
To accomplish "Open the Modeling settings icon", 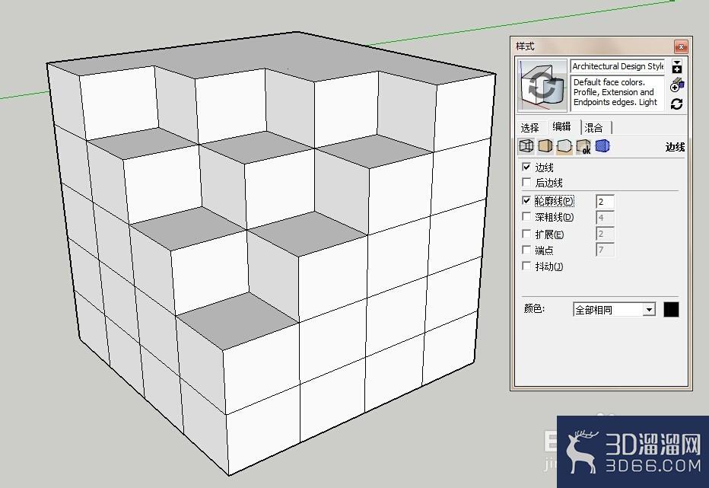I will tap(602, 146).
